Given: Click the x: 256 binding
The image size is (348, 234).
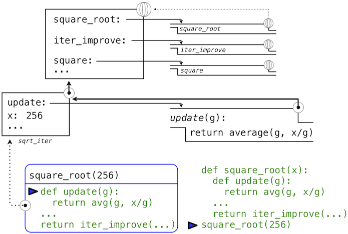Looking at the screenshot, I should click(25, 115).
